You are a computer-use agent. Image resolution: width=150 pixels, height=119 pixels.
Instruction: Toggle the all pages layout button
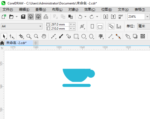(x=111, y=26)
